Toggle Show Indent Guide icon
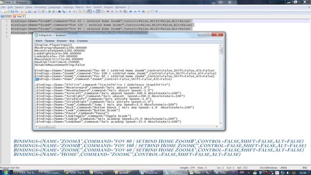The width and height of the screenshot is (311, 175). pos(98,12)
